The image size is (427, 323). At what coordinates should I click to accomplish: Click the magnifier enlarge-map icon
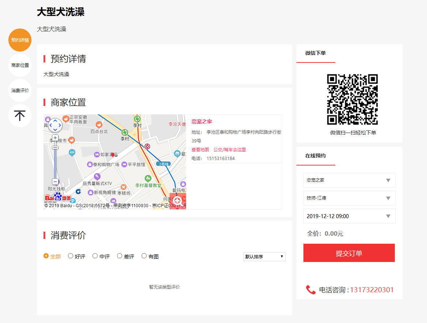pyautogui.click(x=178, y=201)
